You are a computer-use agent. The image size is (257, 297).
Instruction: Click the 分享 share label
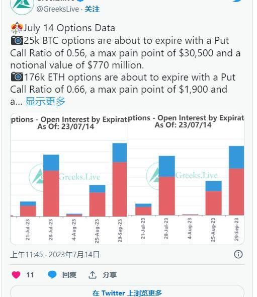[x=109, y=275]
